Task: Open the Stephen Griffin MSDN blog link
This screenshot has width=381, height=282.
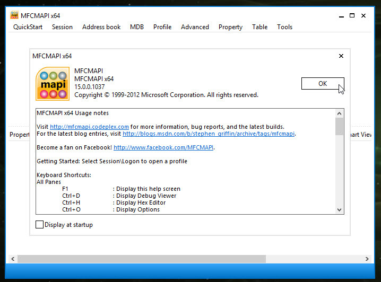Action: (209, 134)
